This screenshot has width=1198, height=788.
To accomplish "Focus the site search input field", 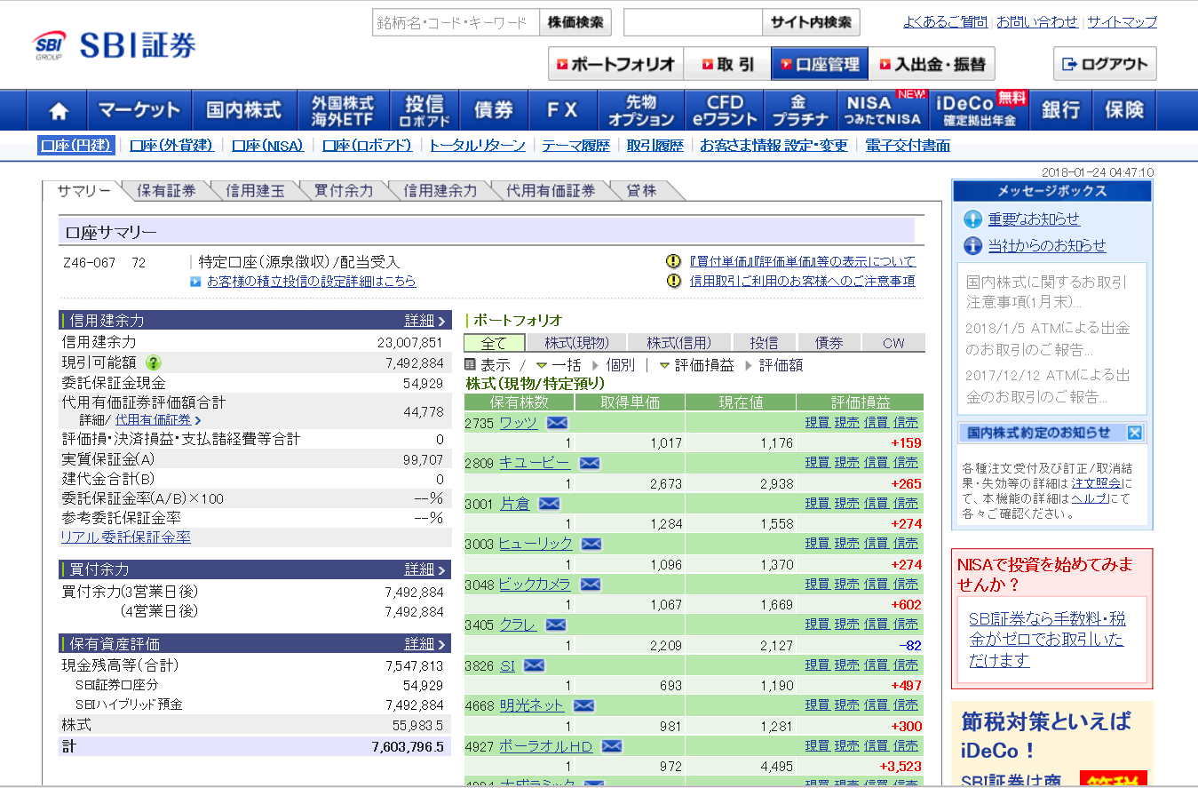I will point(693,22).
